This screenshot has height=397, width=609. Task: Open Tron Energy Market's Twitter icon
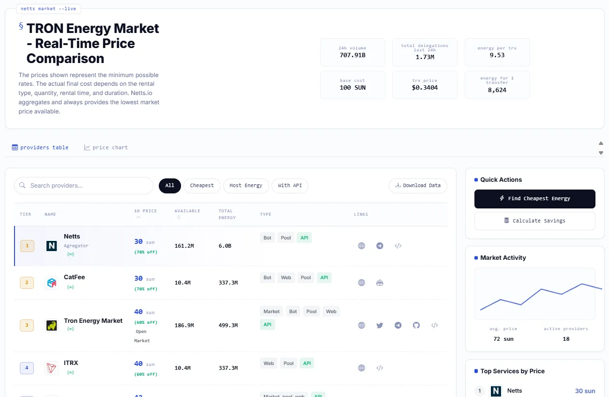(380, 325)
